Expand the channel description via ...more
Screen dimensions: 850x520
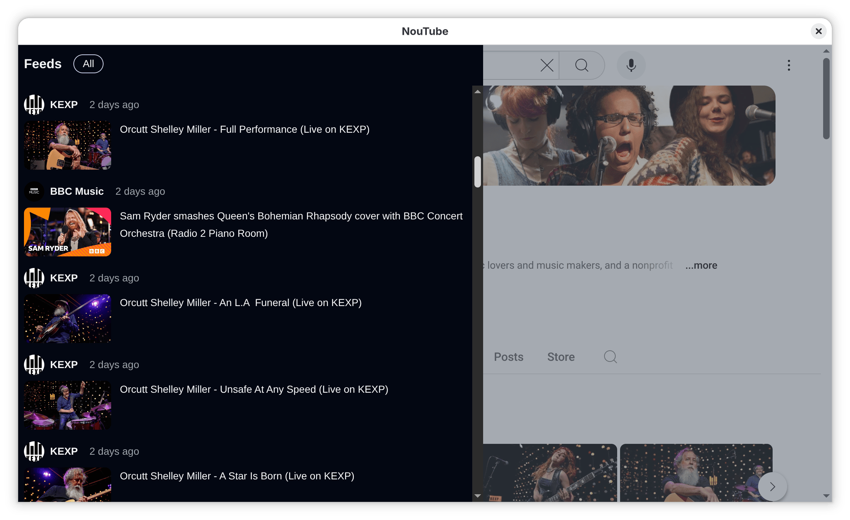pos(701,265)
